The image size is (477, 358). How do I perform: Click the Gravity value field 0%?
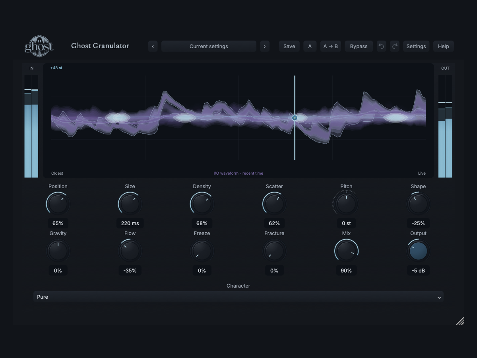pyautogui.click(x=58, y=270)
